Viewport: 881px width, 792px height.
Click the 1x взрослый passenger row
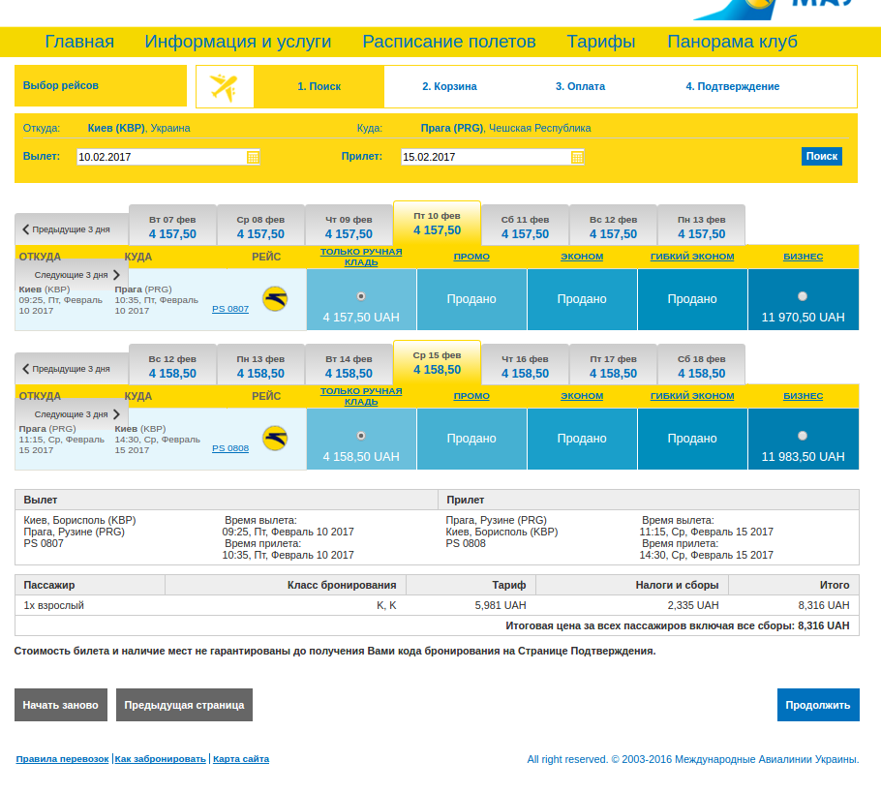click(438, 605)
